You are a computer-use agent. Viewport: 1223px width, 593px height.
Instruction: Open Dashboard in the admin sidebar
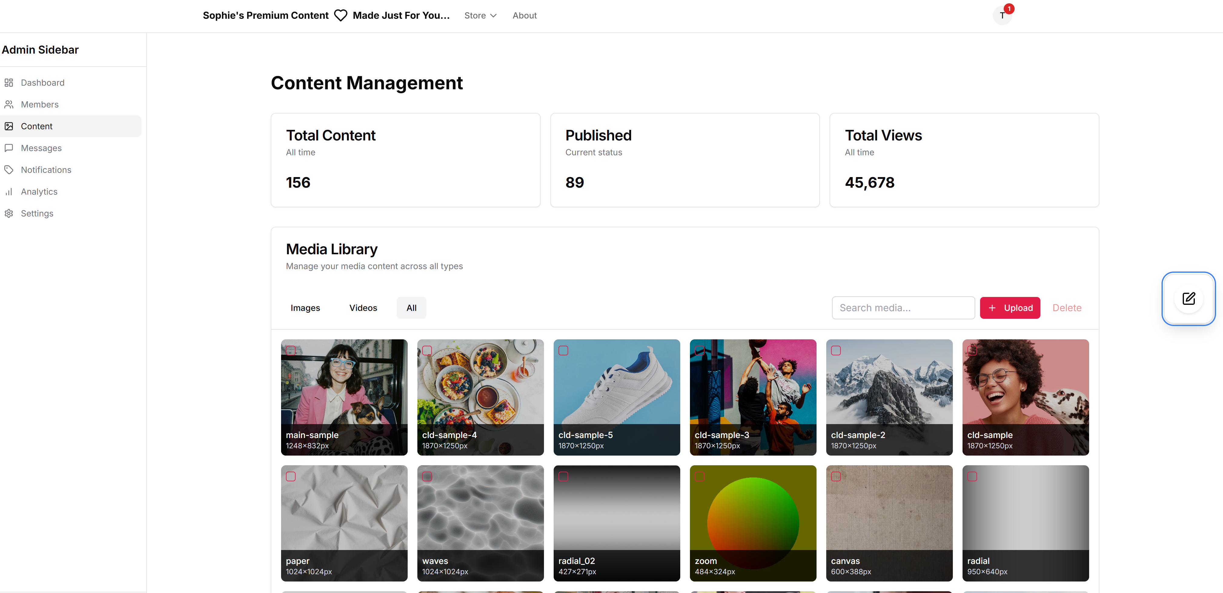click(x=70, y=83)
